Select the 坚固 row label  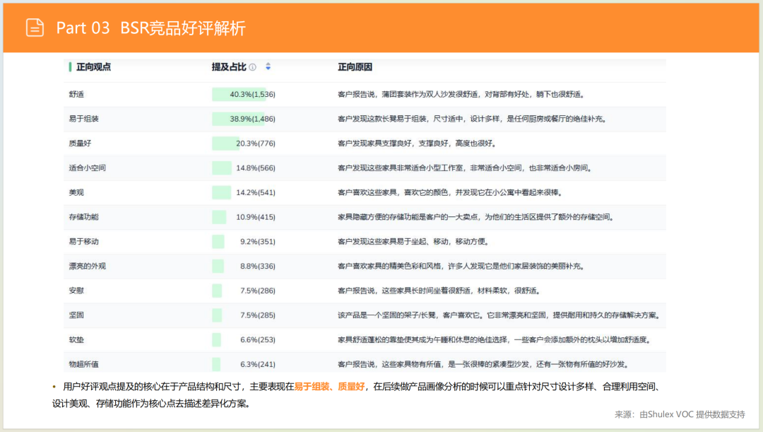[76, 315]
